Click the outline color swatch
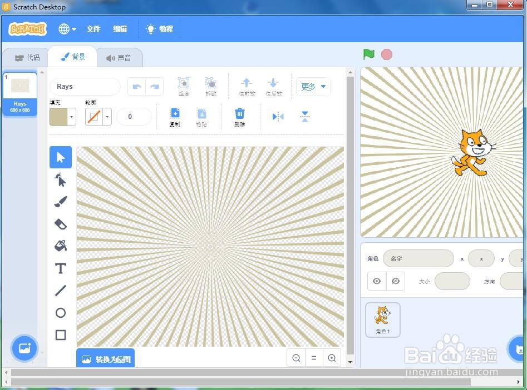This screenshot has height=390, width=527. pyautogui.click(x=94, y=117)
